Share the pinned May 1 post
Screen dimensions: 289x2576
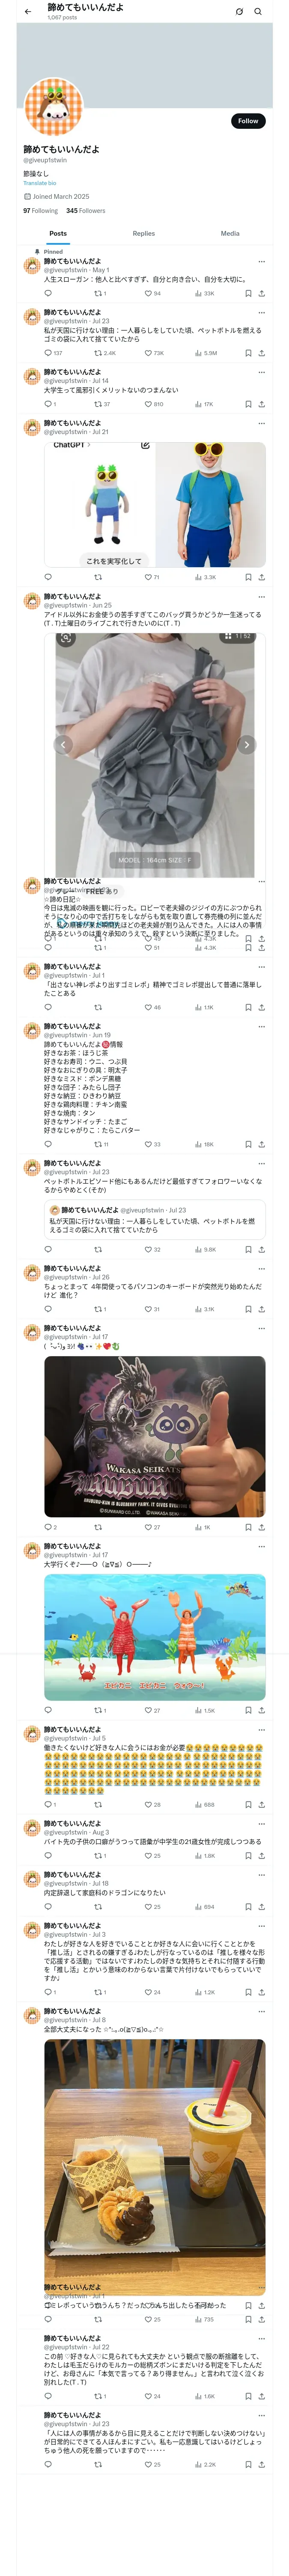point(262,294)
